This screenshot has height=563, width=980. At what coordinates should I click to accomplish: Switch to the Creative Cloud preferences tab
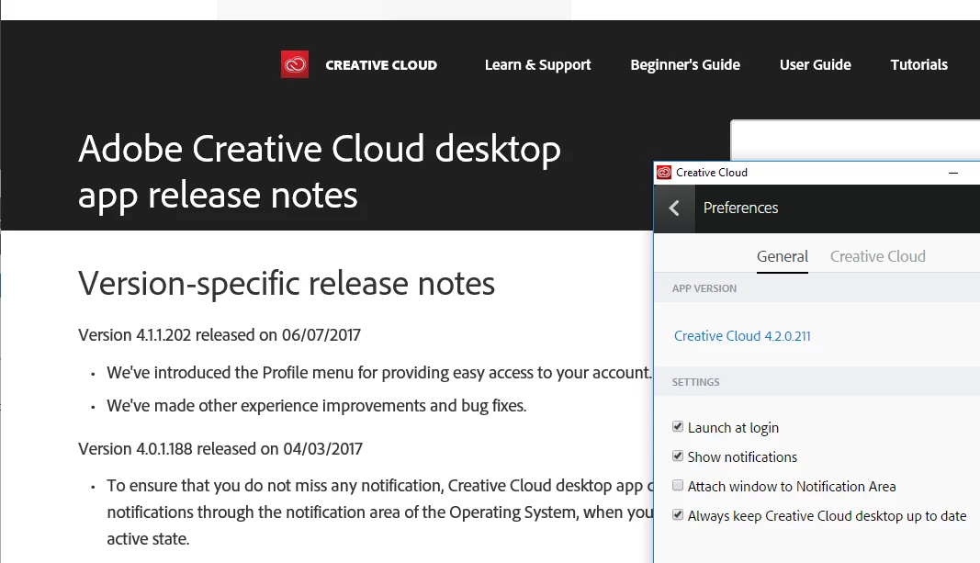click(877, 257)
